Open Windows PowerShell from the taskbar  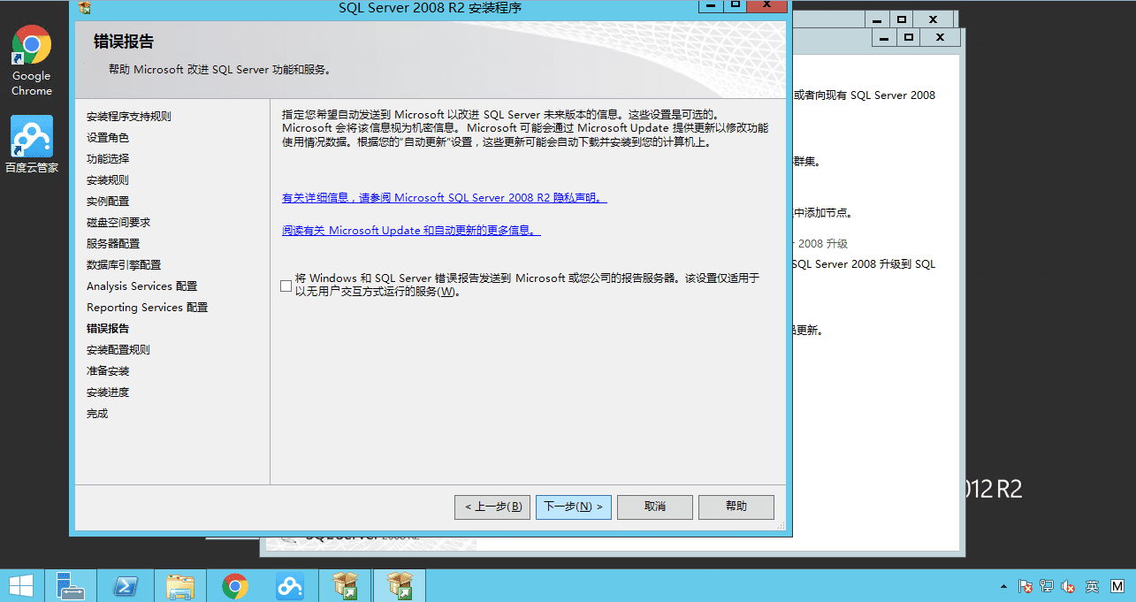coord(126,585)
